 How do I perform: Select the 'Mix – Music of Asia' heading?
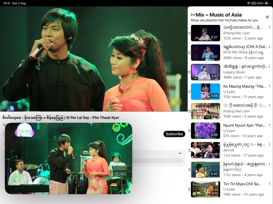[219, 15]
